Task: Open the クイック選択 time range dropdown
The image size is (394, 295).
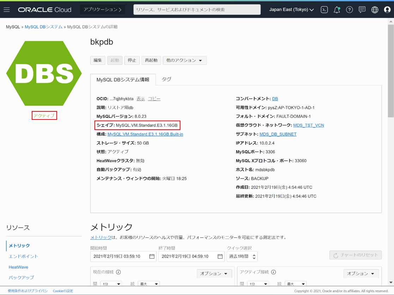Action: coord(242,256)
